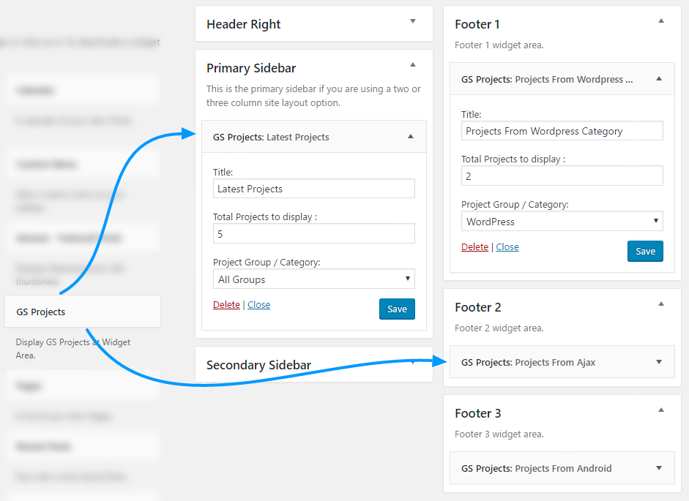
Task: Save the Latest Projects widget
Action: point(397,309)
